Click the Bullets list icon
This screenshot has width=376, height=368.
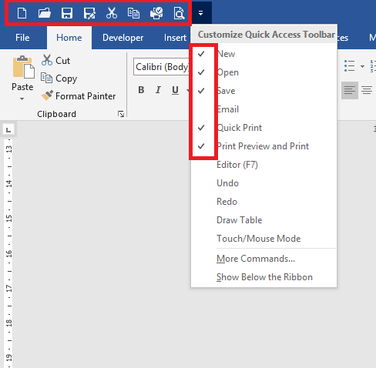349,66
